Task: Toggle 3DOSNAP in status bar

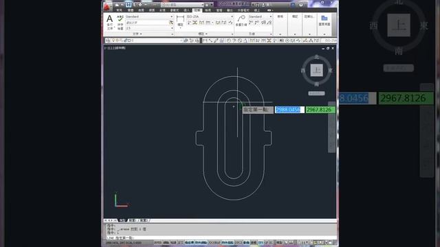Action: coord(214,242)
